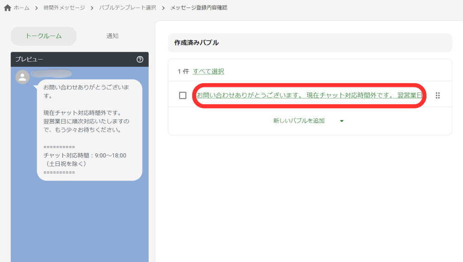
Task: Select メッセージ登録内容確認 breadcrumb item
Action: (198, 8)
